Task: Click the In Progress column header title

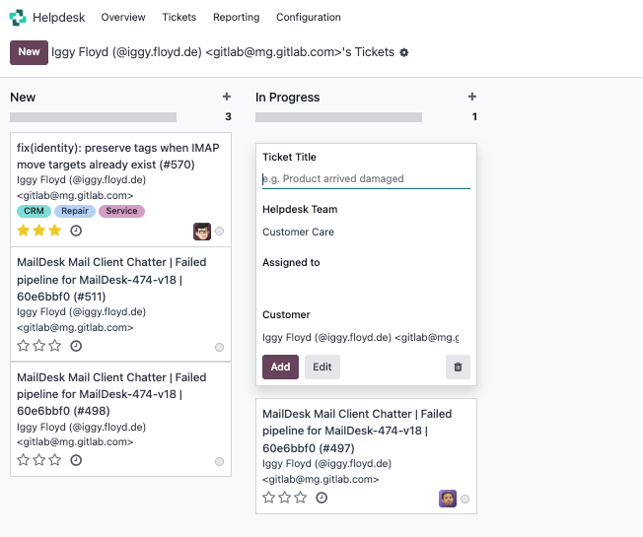Action: click(x=287, y=98)
